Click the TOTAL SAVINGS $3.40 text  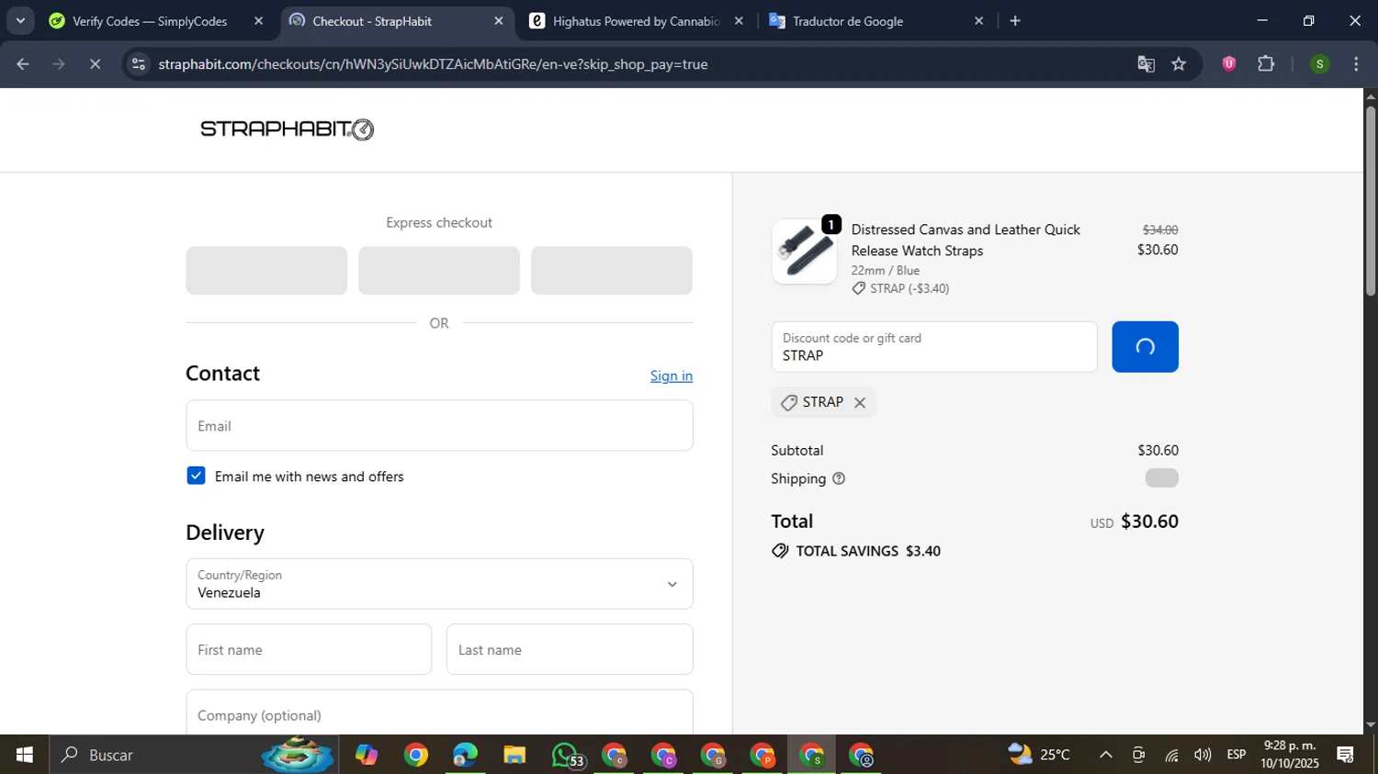coord(867,551)
